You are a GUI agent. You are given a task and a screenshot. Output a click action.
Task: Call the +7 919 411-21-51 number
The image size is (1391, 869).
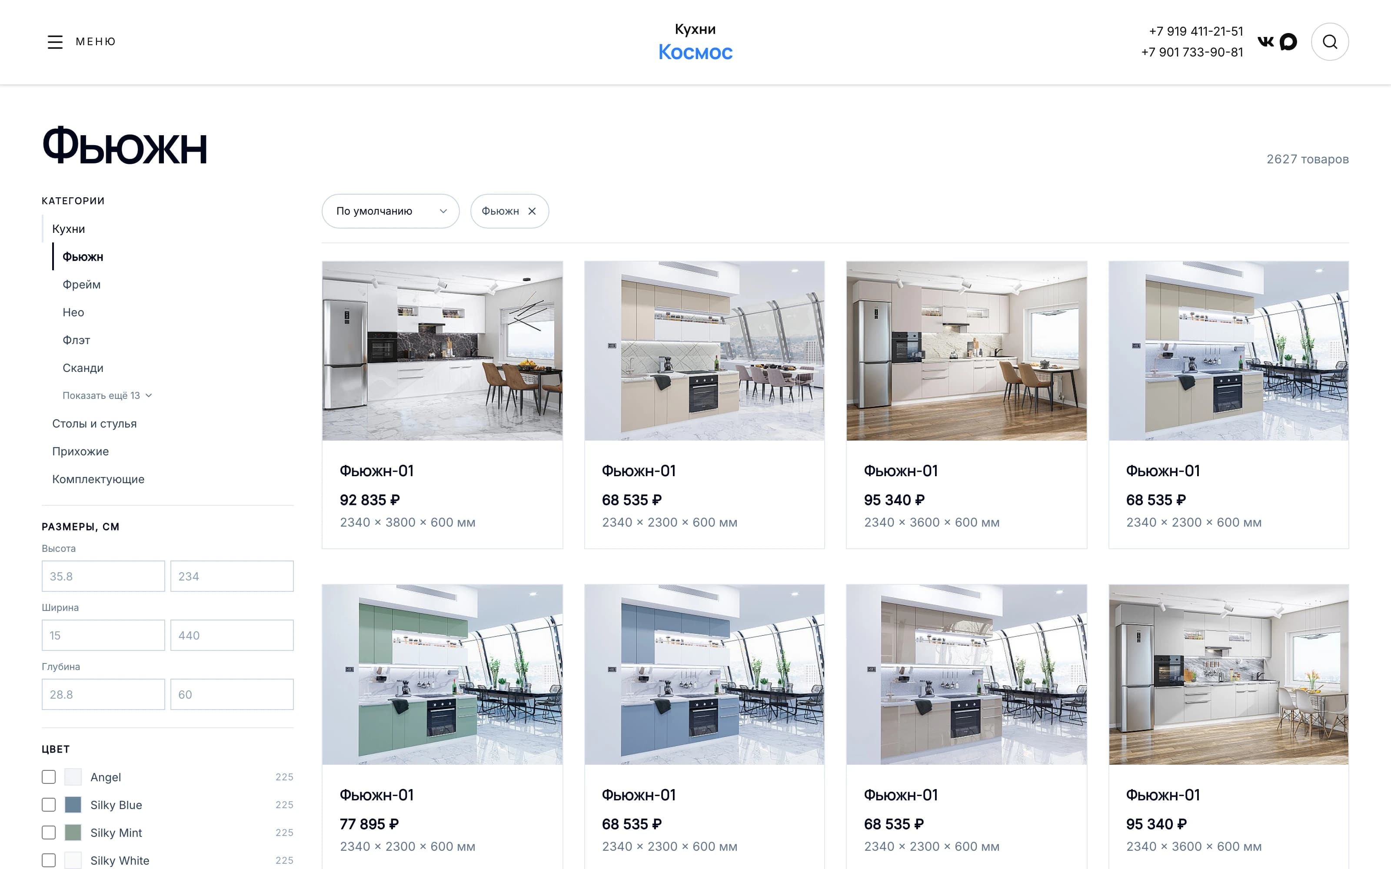click(1195, 31)
